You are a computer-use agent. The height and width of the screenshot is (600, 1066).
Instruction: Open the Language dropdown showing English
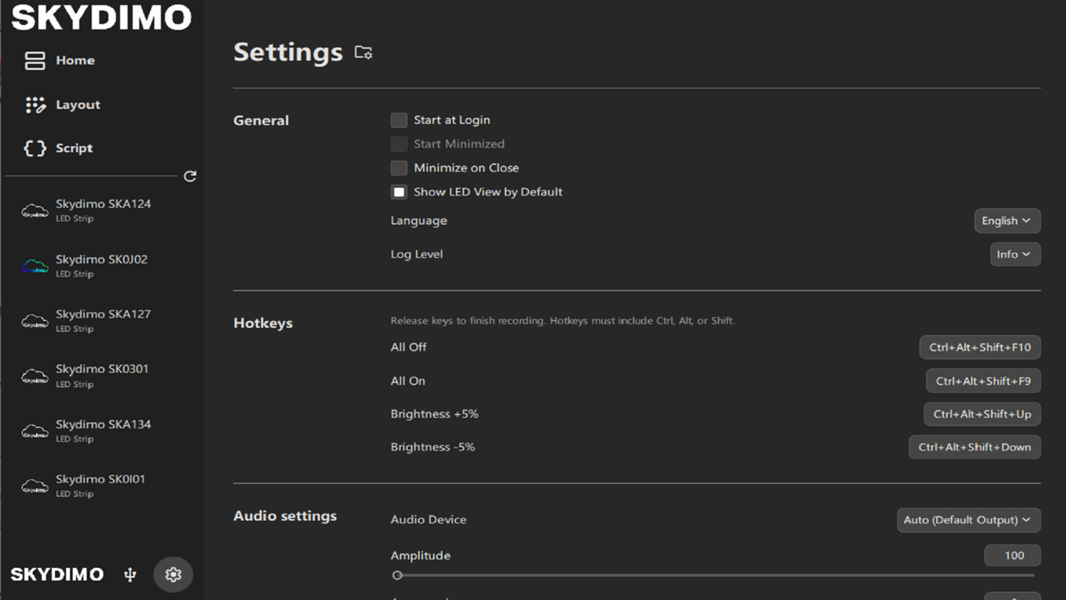(1007, 221)
